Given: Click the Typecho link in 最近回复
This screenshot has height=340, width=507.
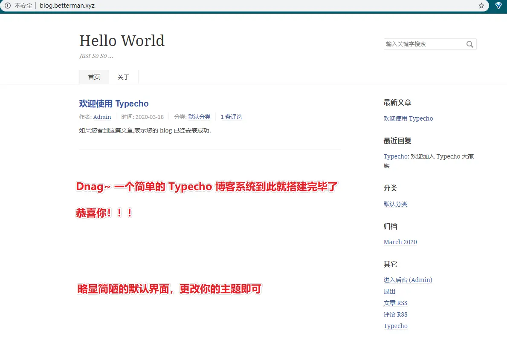Looking at the screenshot, I should pyautogui.click(x=394, y=156).
